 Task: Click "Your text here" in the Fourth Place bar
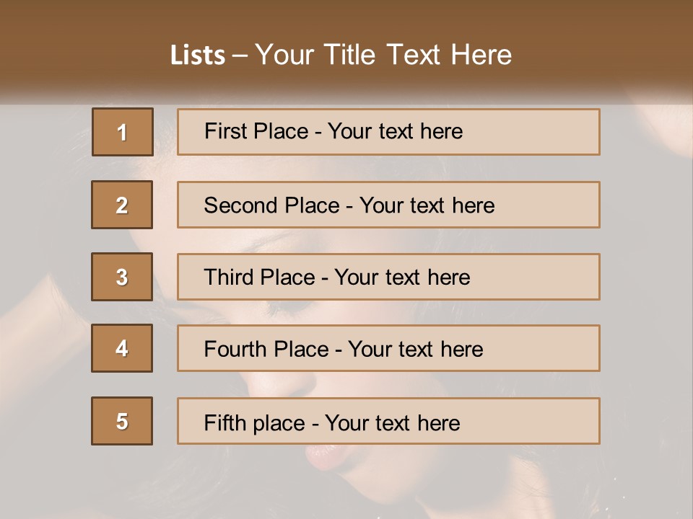415,350
